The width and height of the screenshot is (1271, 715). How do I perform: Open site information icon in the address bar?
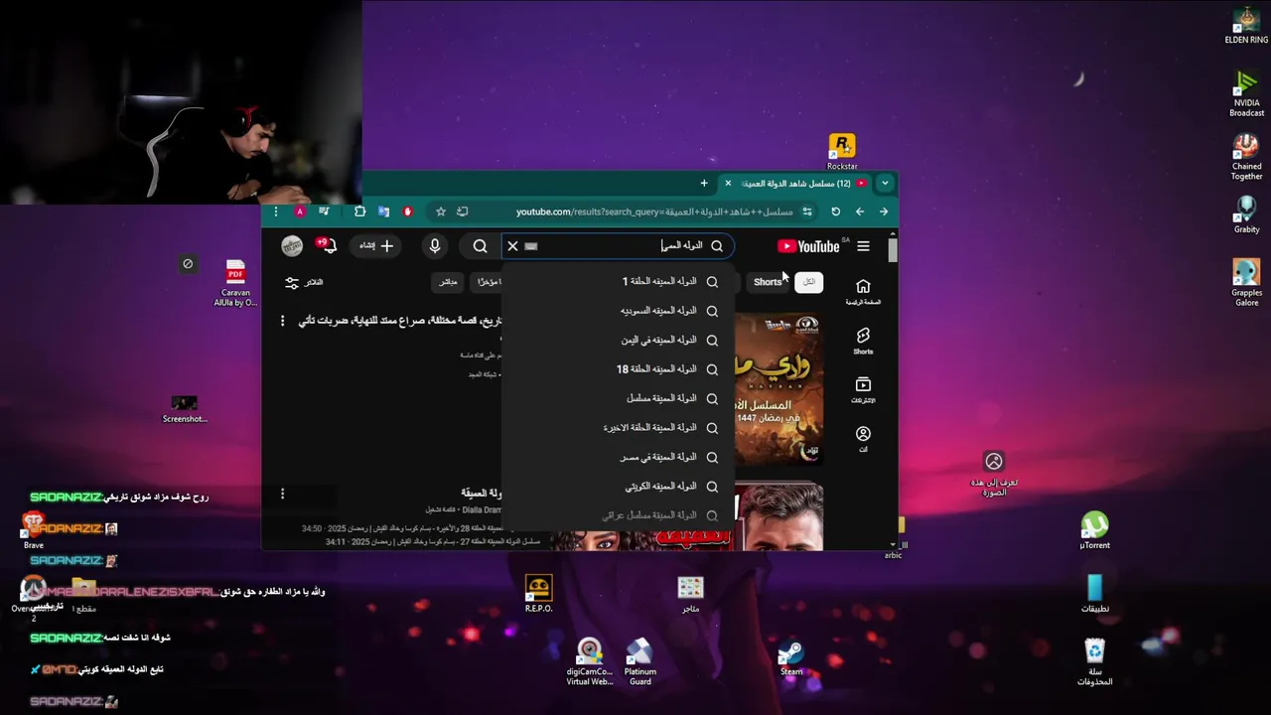point(807,212)
